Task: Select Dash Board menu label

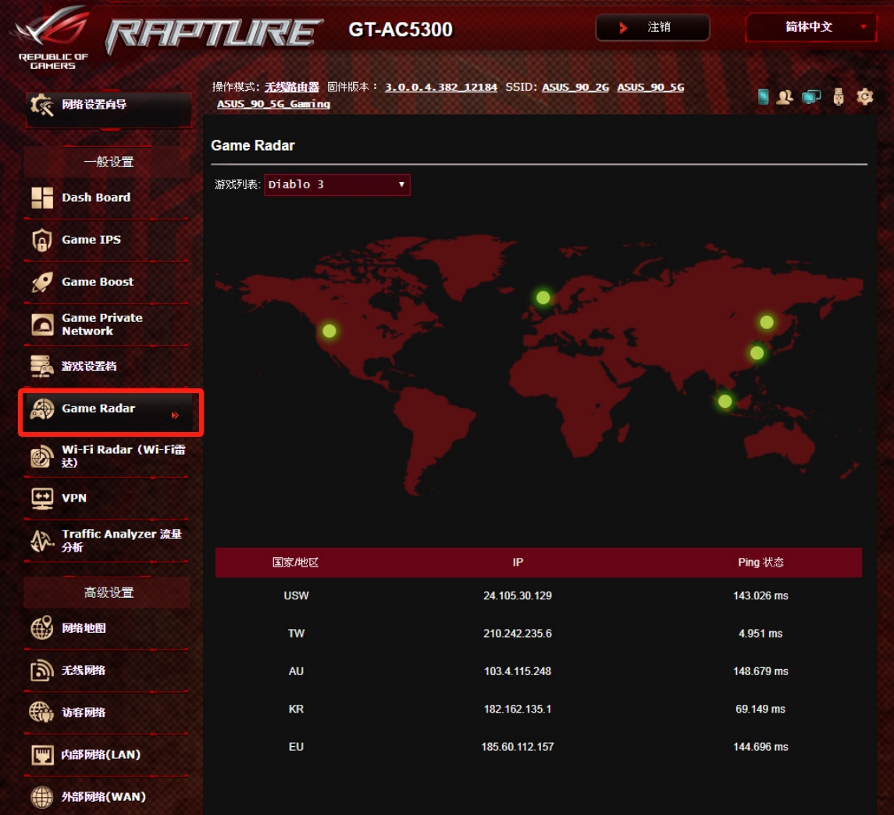Action: (96, 198)
